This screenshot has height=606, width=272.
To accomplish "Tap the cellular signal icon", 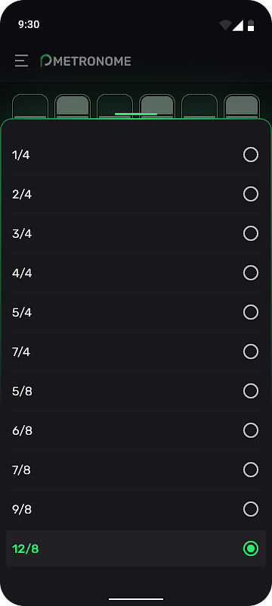I will [x=237, y=26].
